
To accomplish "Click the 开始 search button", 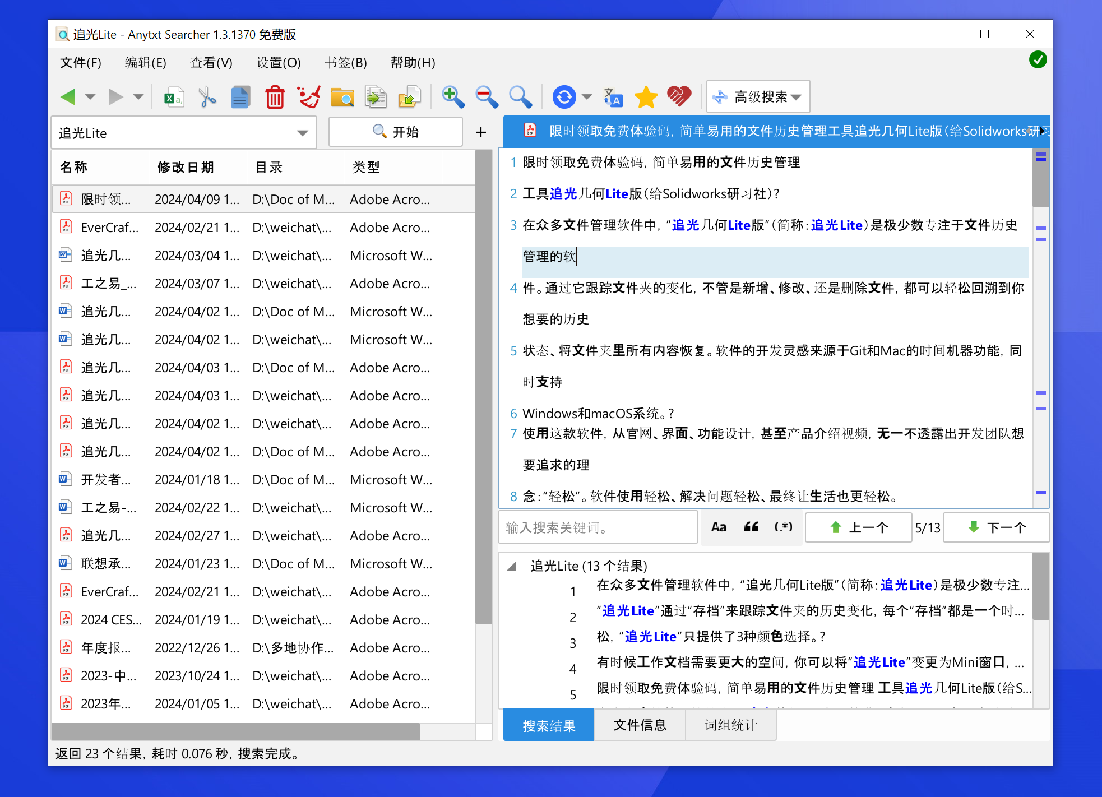I will 395,132.
